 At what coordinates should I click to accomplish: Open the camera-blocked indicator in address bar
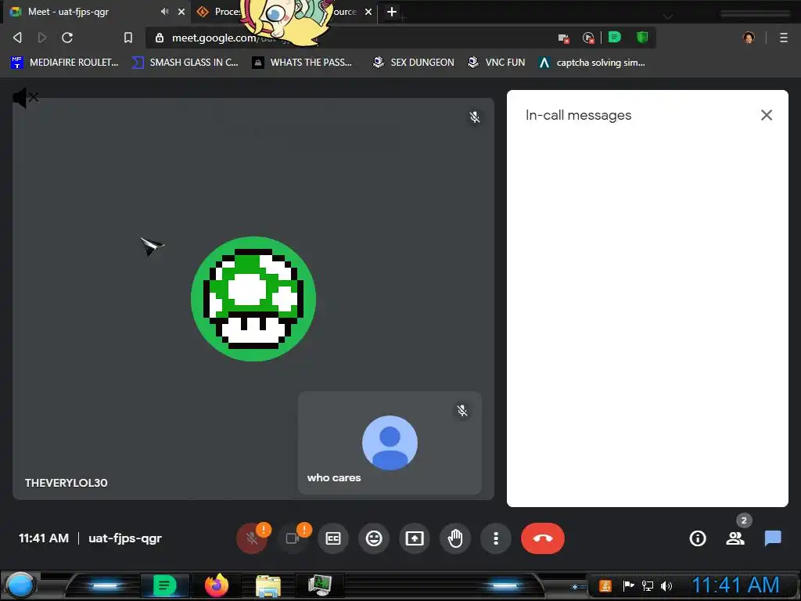[563, 38]
